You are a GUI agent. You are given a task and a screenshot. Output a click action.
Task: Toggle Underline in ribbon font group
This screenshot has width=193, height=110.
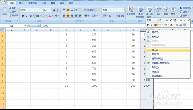31,16
